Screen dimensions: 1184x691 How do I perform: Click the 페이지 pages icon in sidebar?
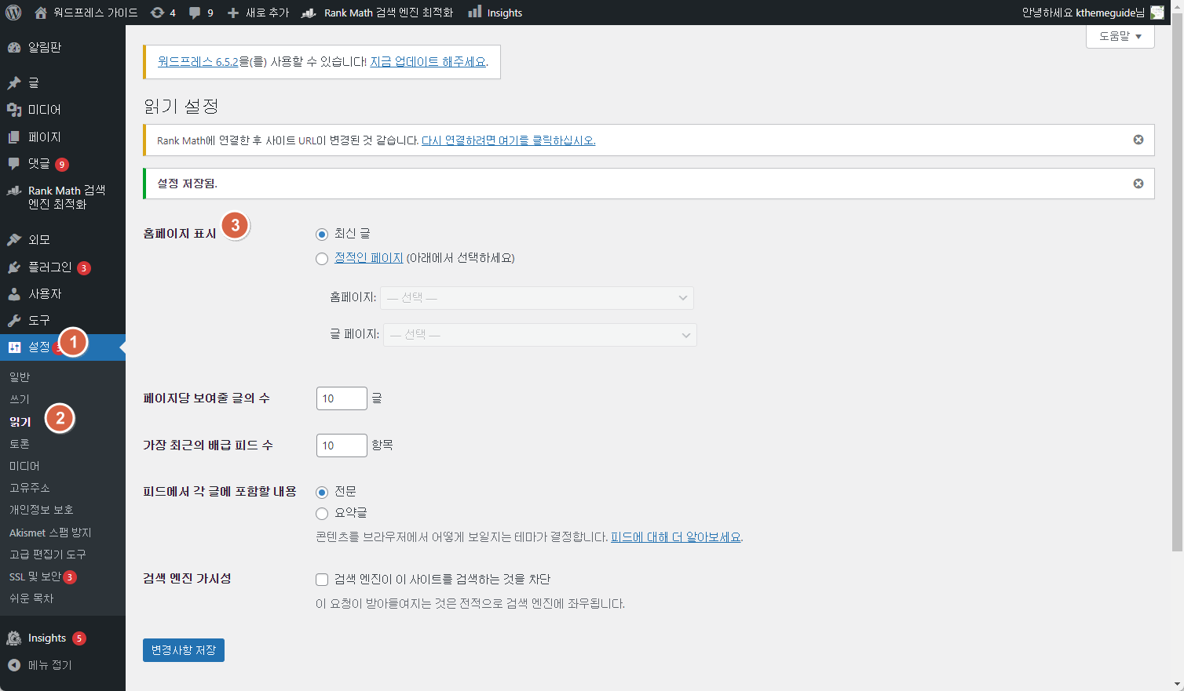tap(14, 136)
